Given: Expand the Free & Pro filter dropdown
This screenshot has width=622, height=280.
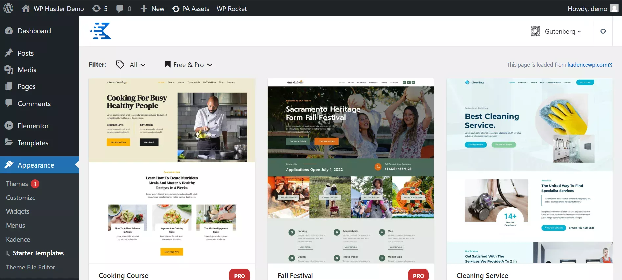Looking at the screenshot, I should pyautogui.click(x=189, y=65).
